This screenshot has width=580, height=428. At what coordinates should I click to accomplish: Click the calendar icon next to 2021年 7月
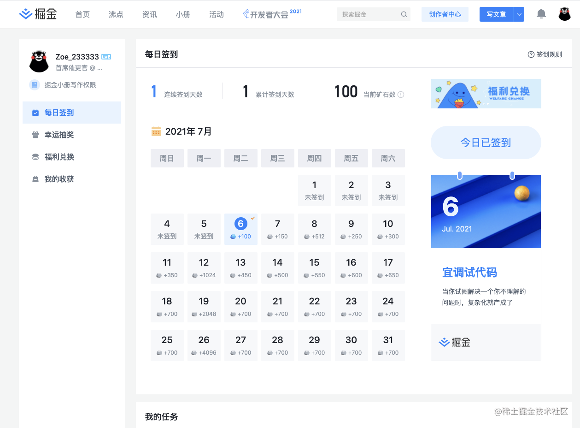(x=156, y=131)
